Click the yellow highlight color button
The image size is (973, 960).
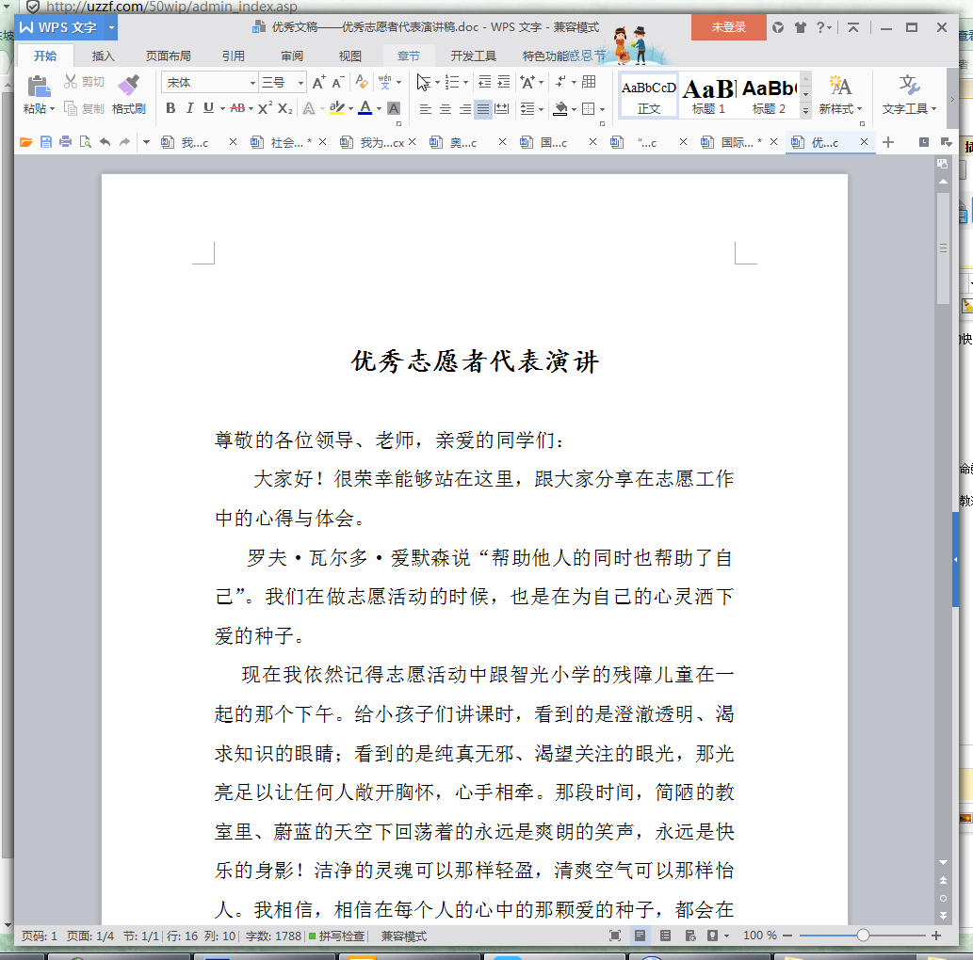[x=337, y=108]
